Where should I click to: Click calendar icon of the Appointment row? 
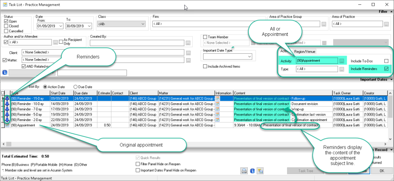7,125
